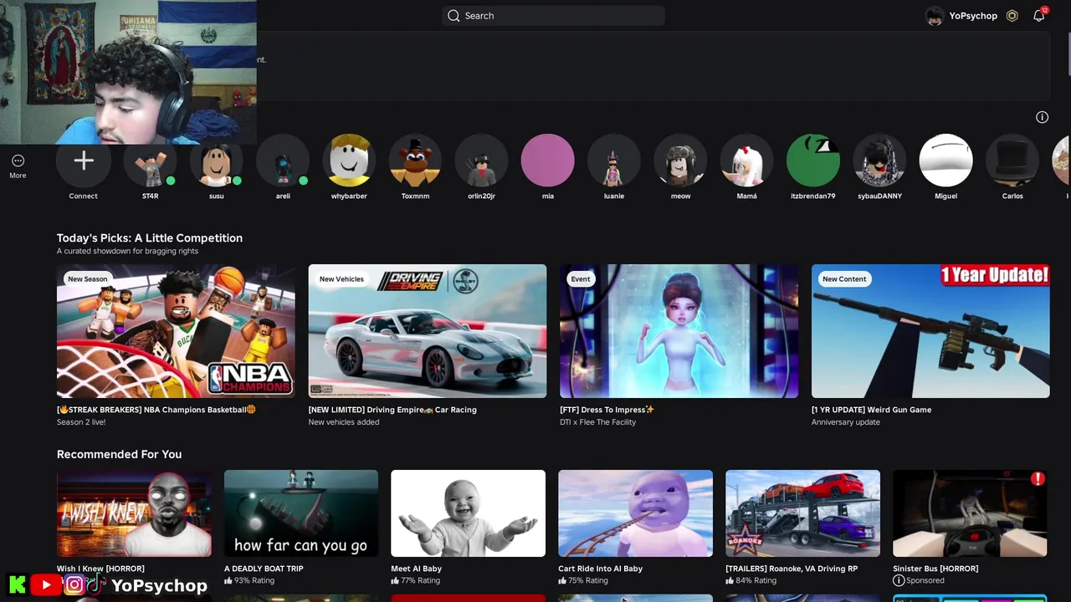Click 'Today's Picks: A Little Competition' heading
The height and width of the screenshot is (602, 1071).
click(150, 238)
